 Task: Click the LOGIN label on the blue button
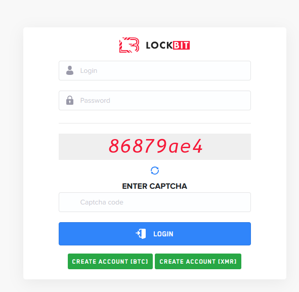pyautogui.click(x=163, y=234)
